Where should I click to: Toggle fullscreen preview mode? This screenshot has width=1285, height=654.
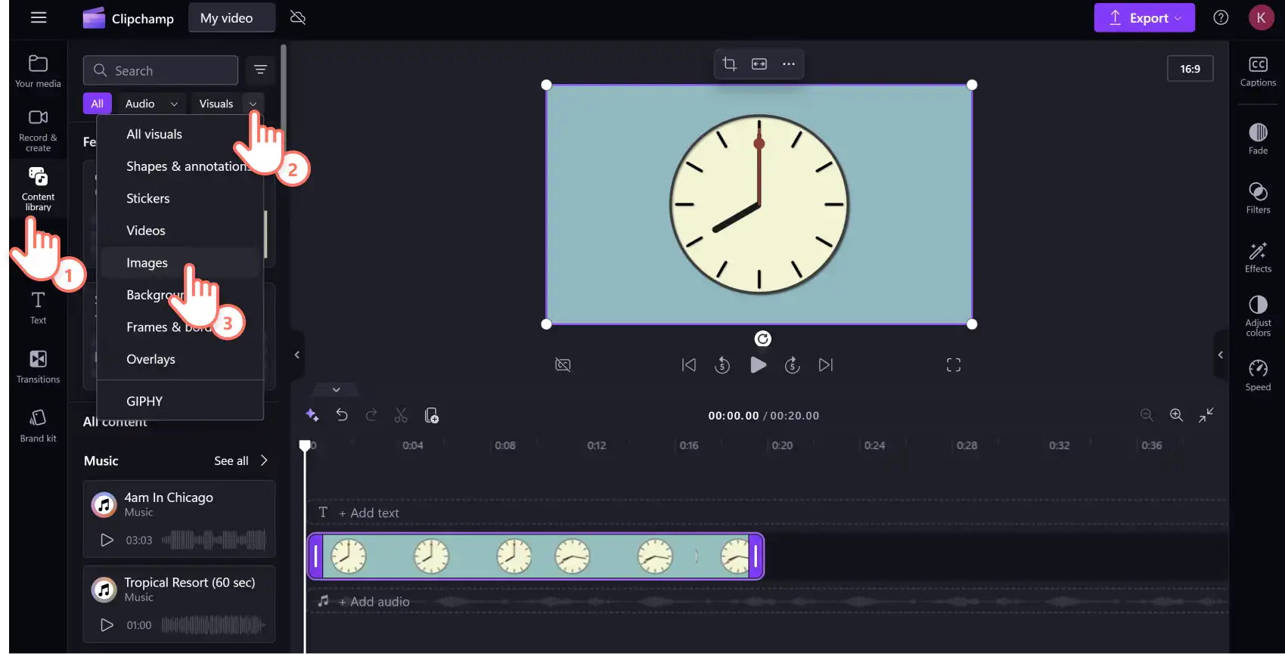pos(954,365)
